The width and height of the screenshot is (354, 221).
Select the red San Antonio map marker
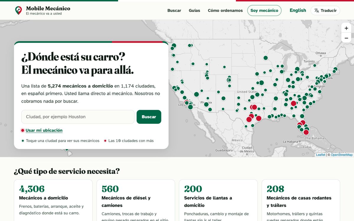(249, 119)
